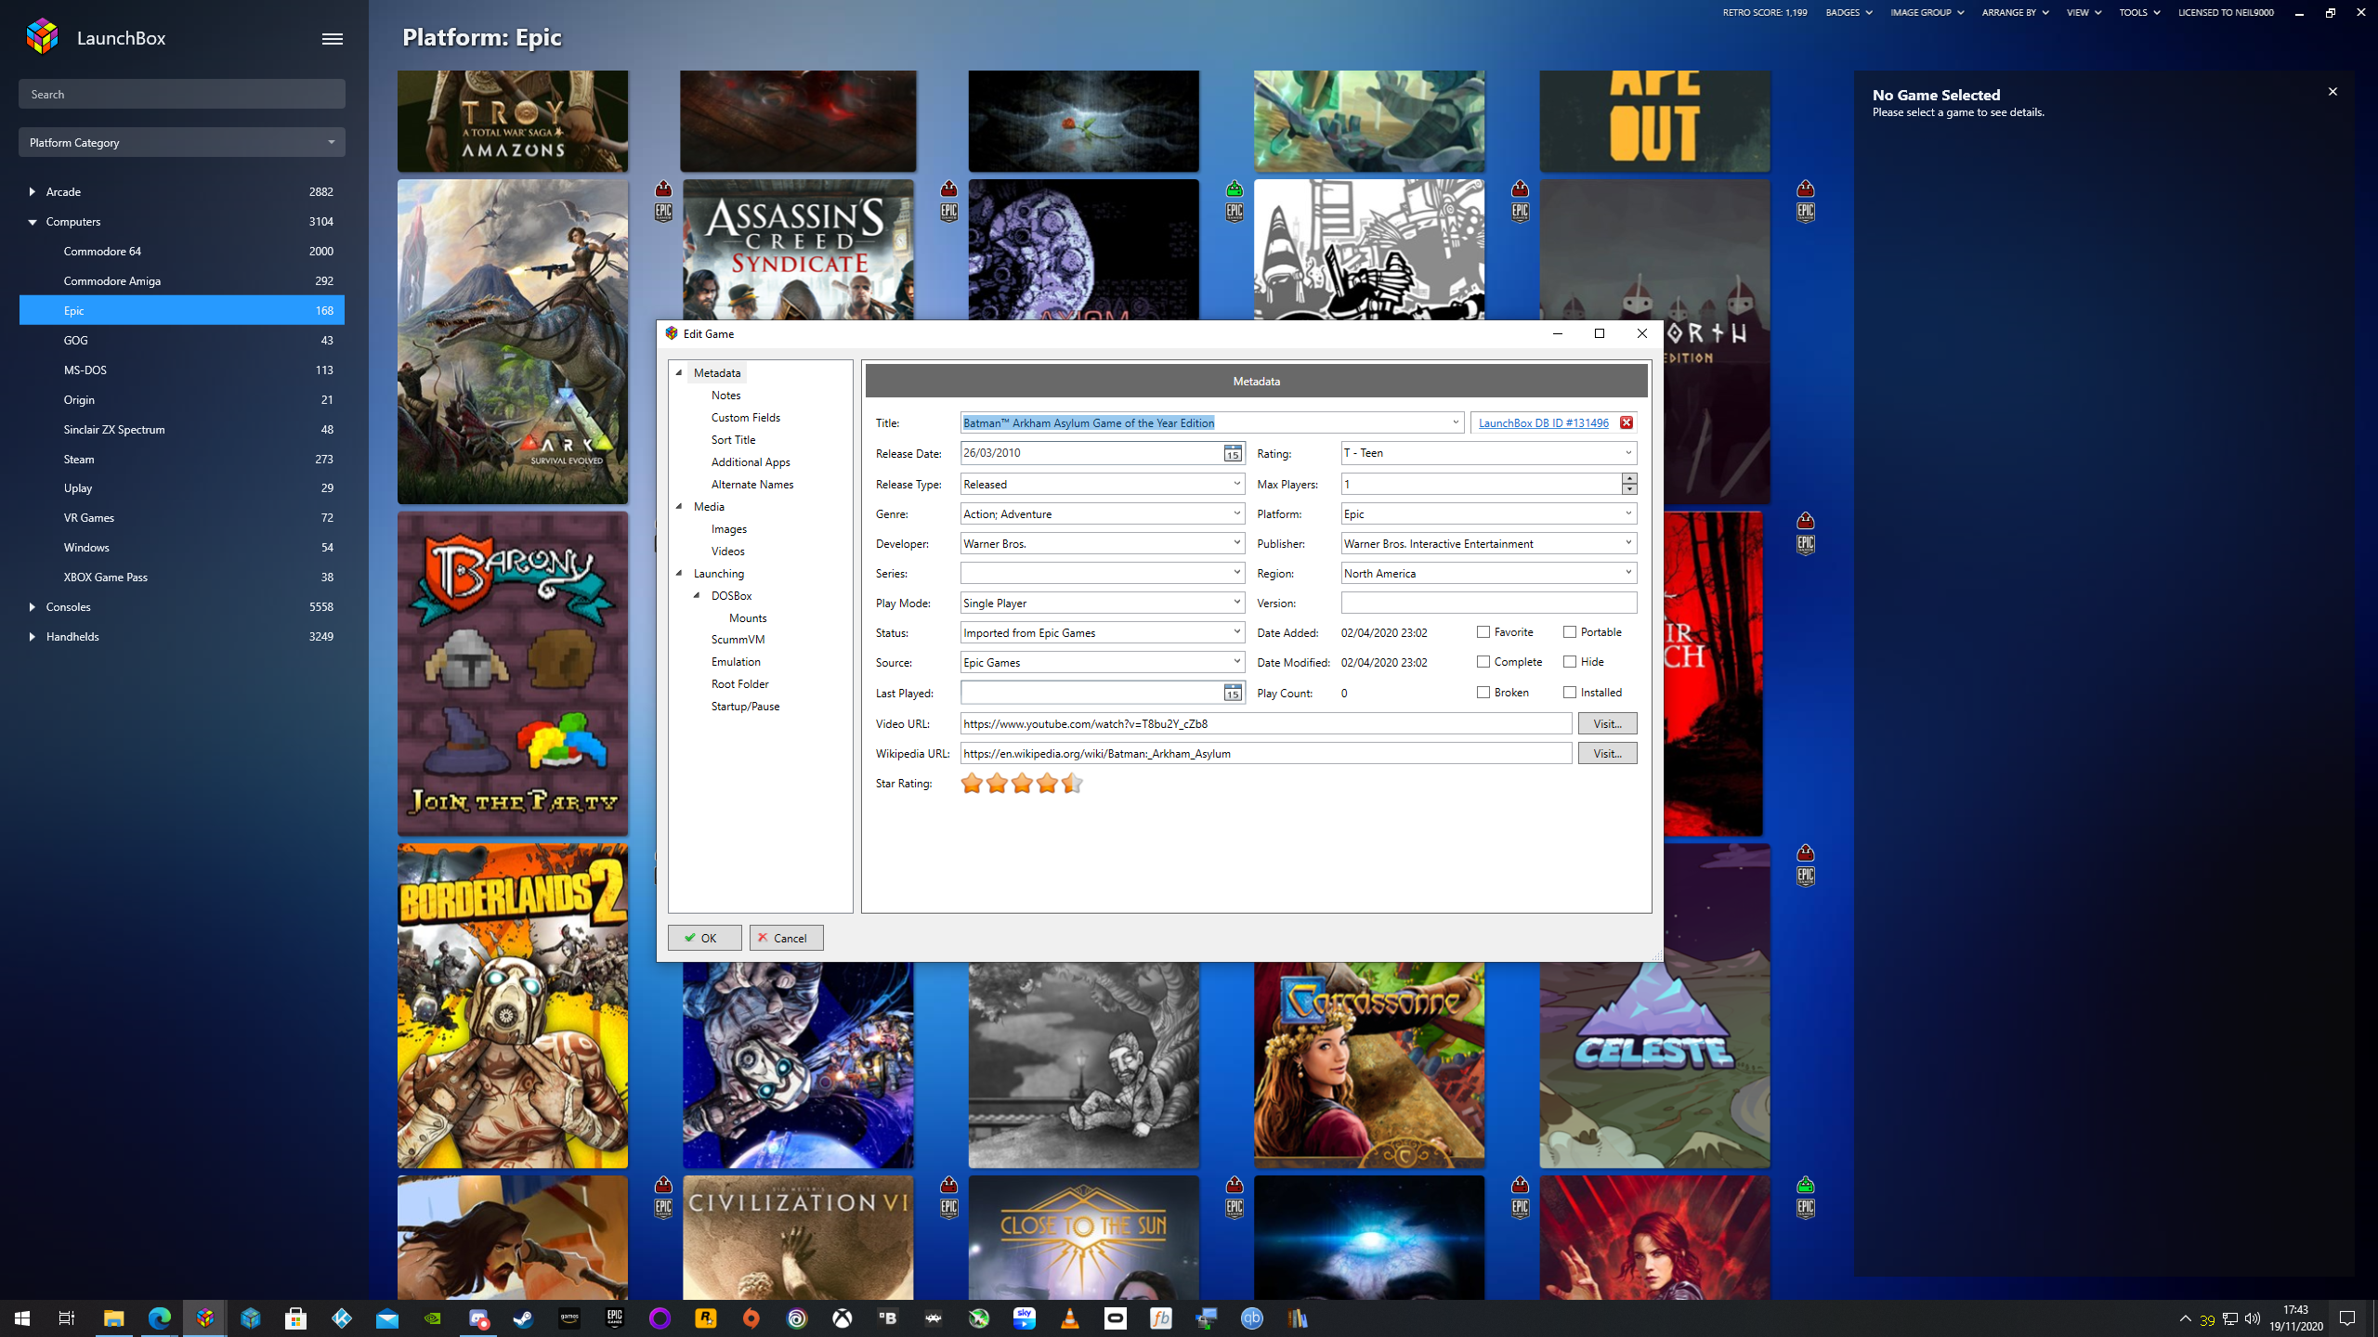Open the Region dropdown showing North America

(x=1628, y=573)
